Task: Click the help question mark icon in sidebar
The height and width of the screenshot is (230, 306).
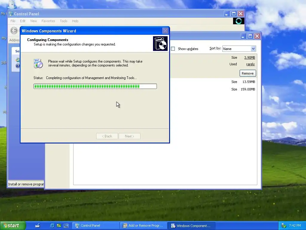Action: coord(18,66)
